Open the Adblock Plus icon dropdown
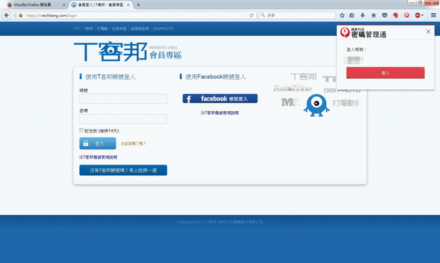The width and height of the screenshot is (440, 263). pos(419,16)
